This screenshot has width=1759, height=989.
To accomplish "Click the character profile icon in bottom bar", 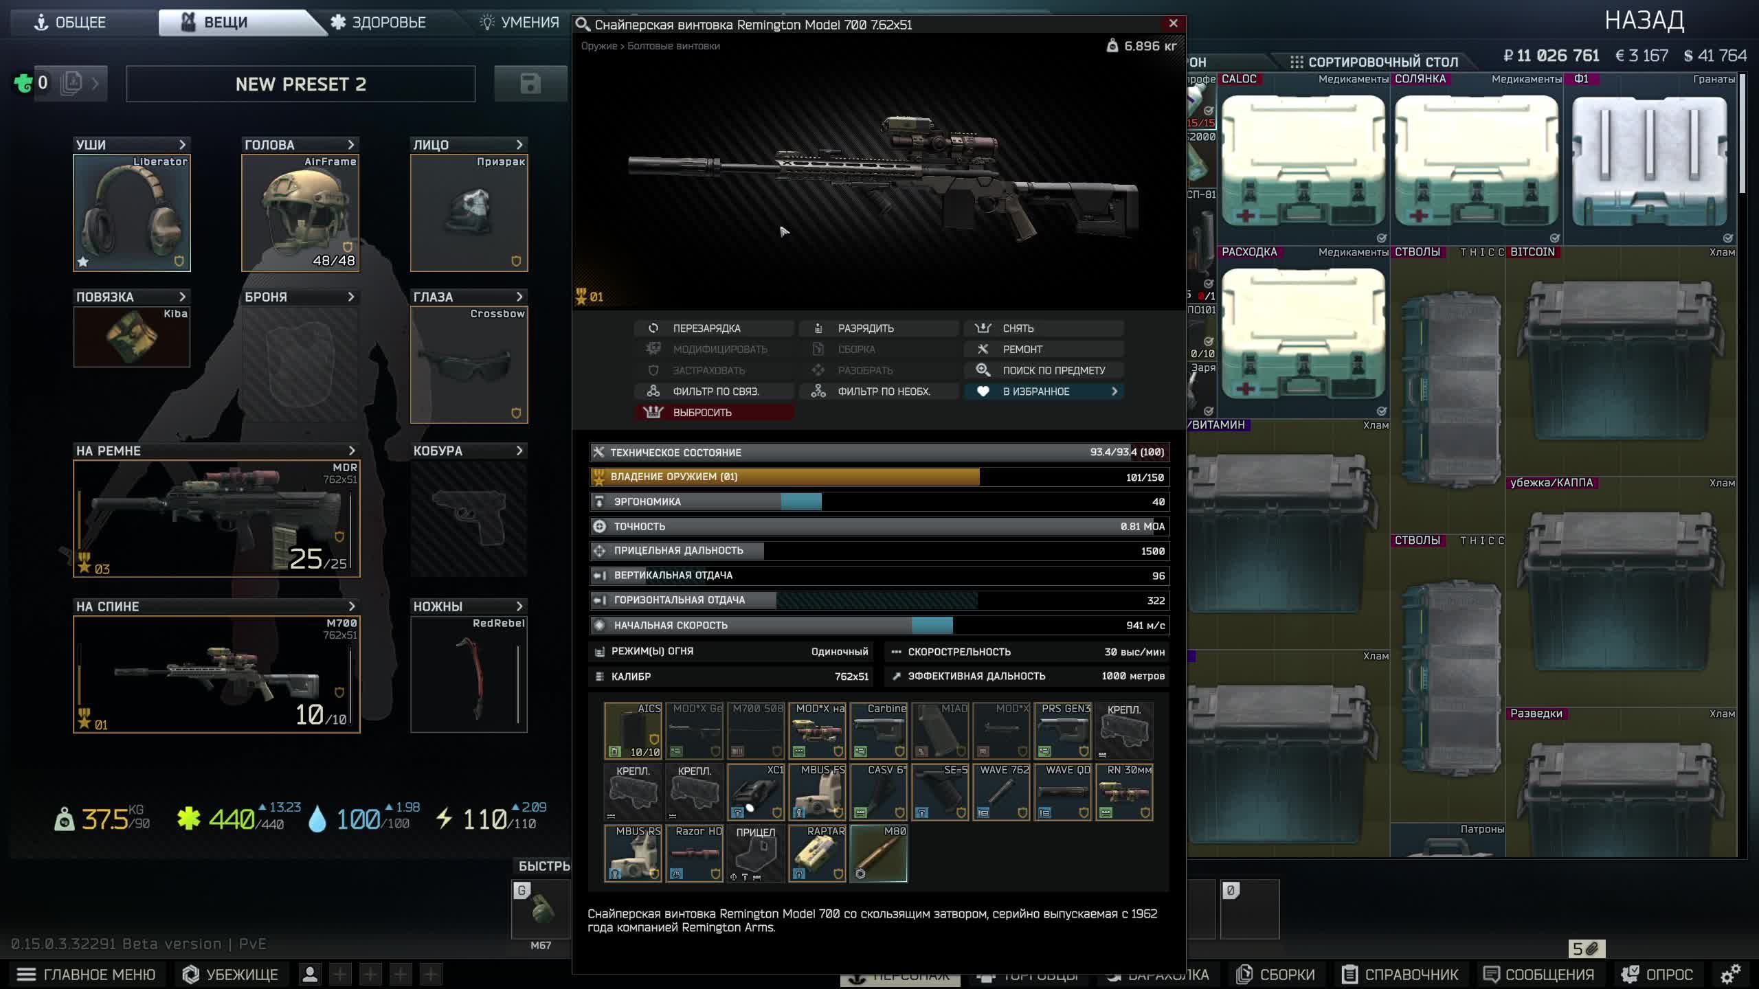I will 310,974.
